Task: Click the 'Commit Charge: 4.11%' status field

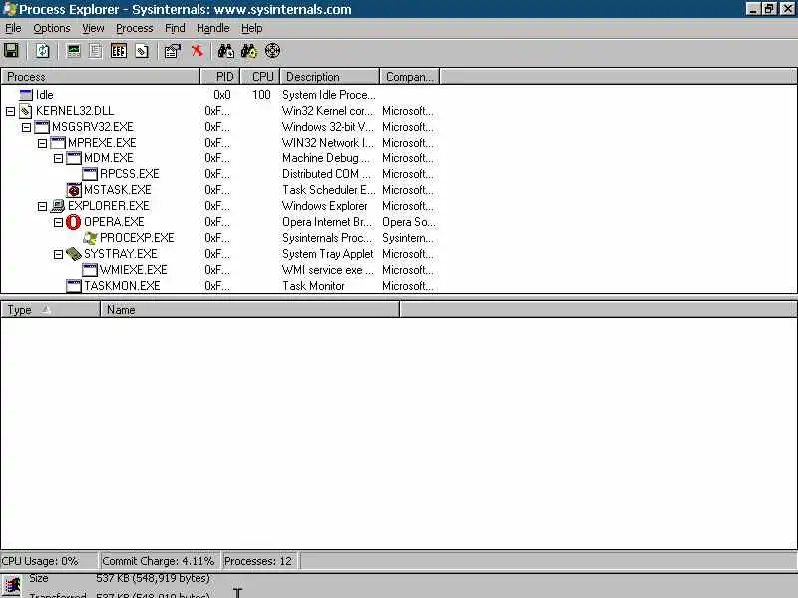Action: pos(160,561)
